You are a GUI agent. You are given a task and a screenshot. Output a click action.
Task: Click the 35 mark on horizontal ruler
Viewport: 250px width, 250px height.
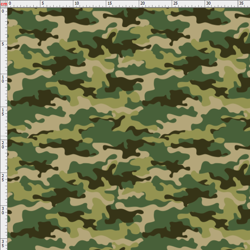241,3
